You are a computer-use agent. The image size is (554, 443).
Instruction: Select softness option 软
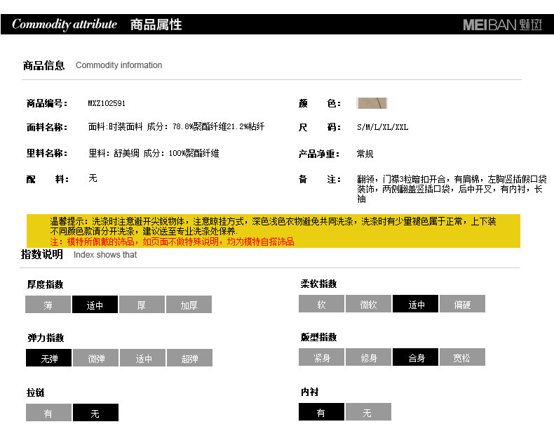[321, 304]
